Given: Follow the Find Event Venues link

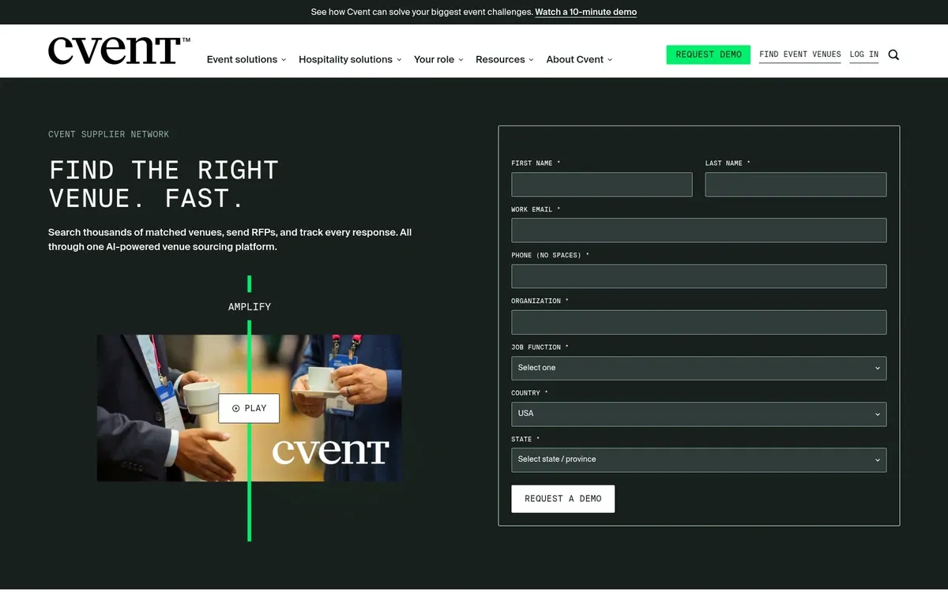Looking at the screenshot, I should click(800, 54).
